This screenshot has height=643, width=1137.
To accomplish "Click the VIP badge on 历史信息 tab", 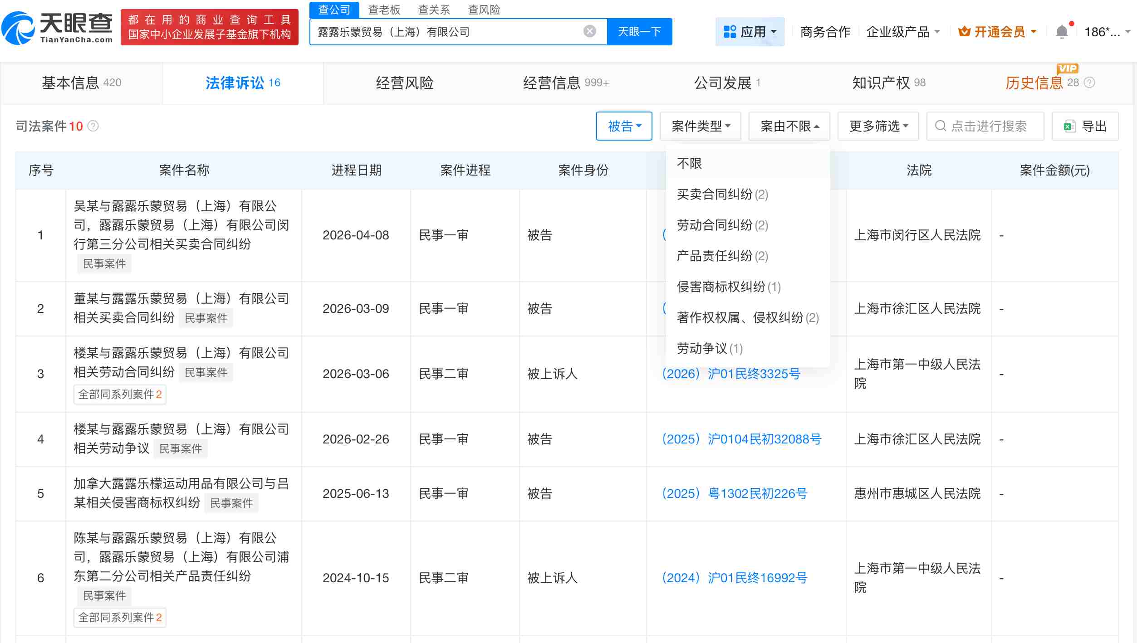I will pyautogui.click(x=1068, y=69).
